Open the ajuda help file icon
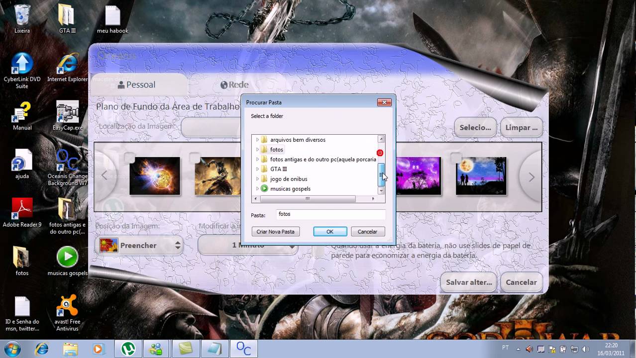Viewport: 636px width, 358px height. pyautogui.click(x=22, y=164)
